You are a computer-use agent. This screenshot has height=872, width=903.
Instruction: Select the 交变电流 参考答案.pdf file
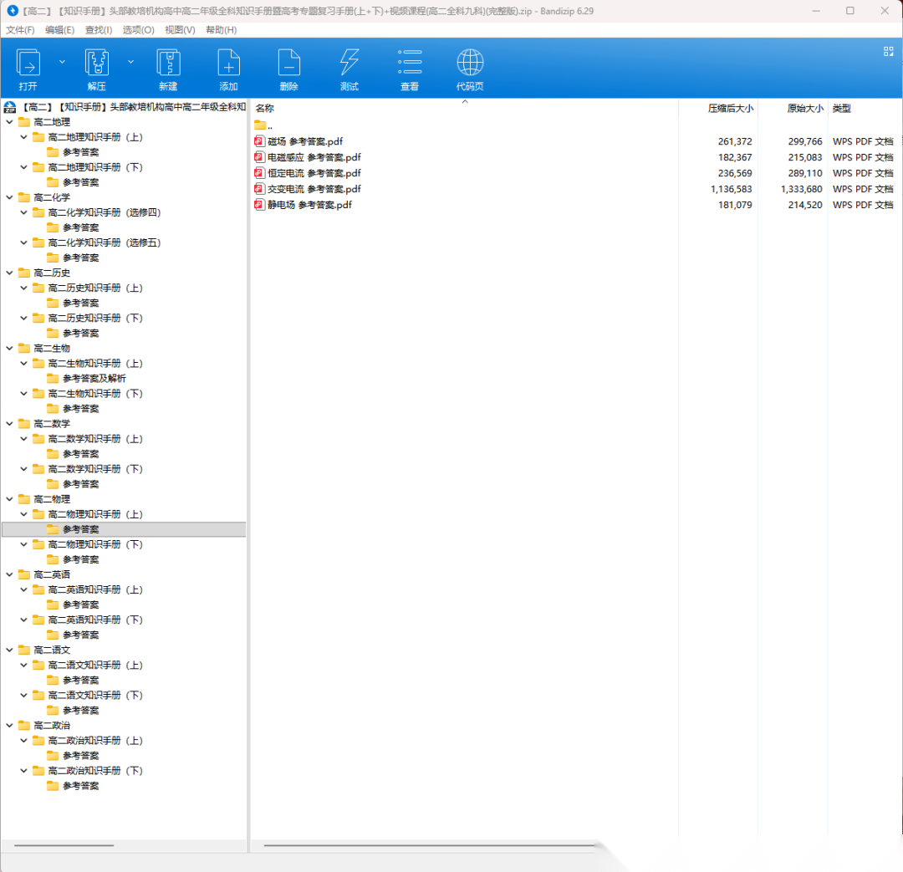pos(314,189)
